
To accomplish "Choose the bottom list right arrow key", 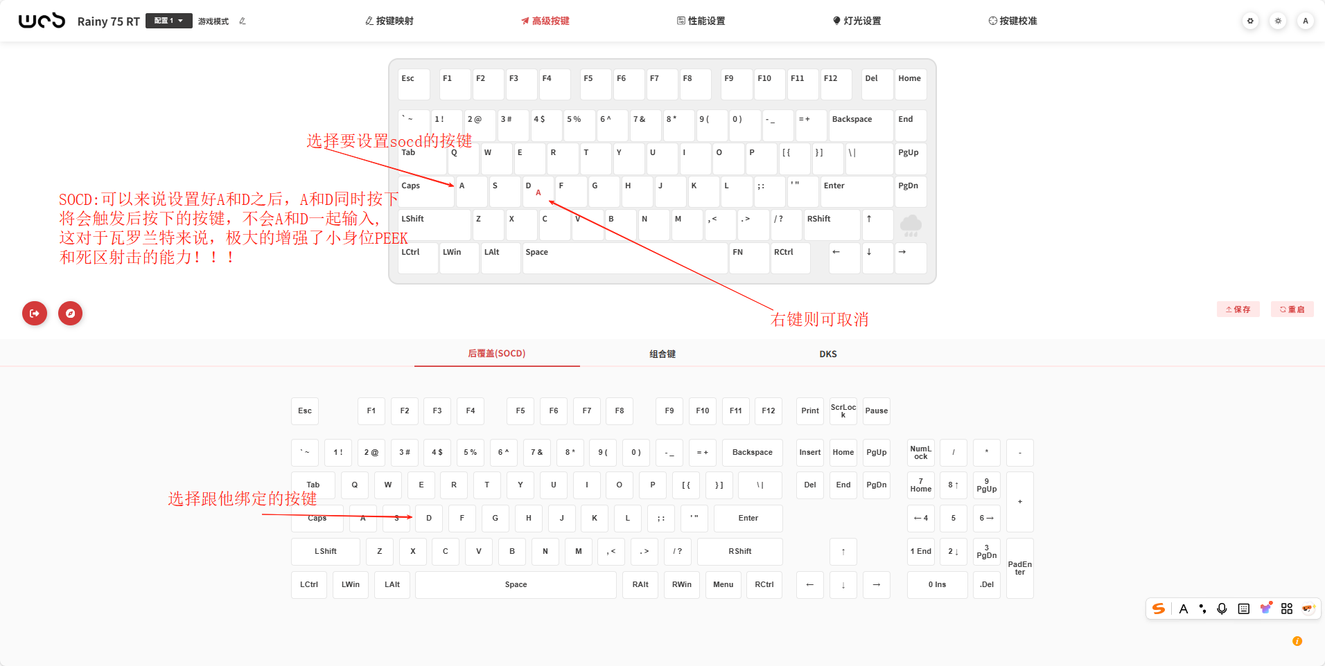I will tap(877, 585).
